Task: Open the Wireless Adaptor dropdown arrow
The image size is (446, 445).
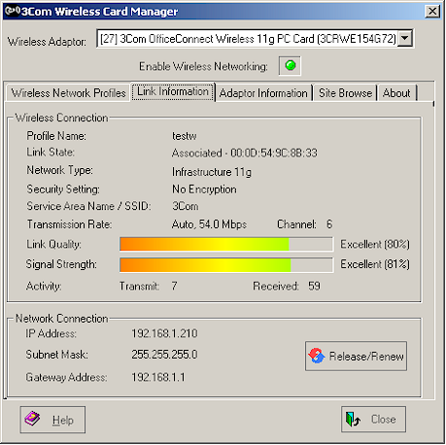Action: 404,38
